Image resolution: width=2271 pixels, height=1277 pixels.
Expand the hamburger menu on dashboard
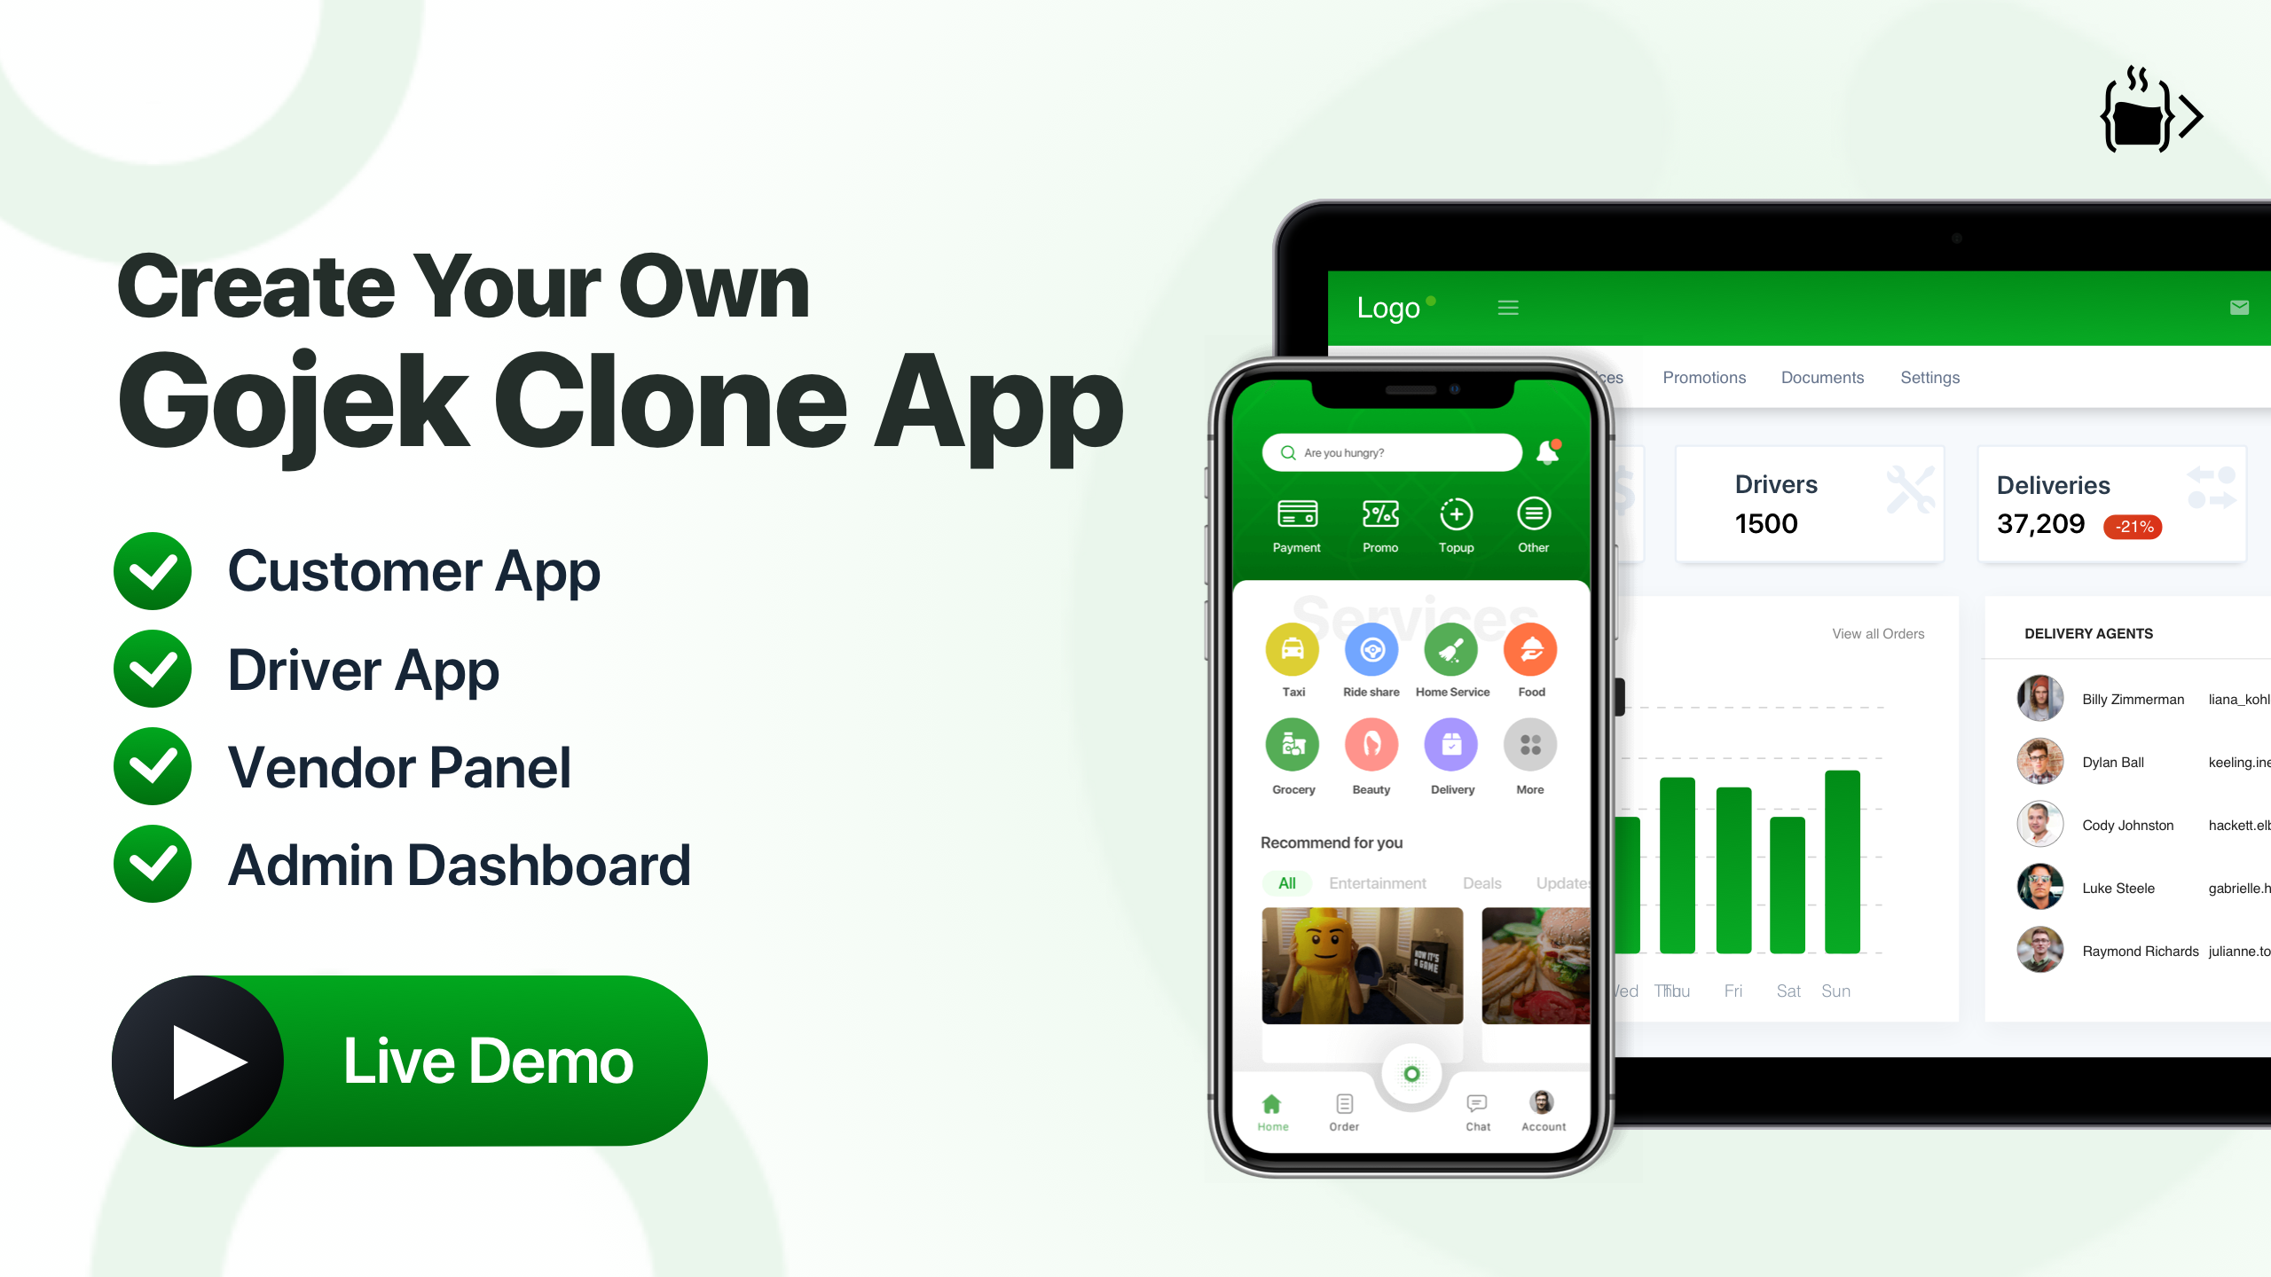(1508, 307)
